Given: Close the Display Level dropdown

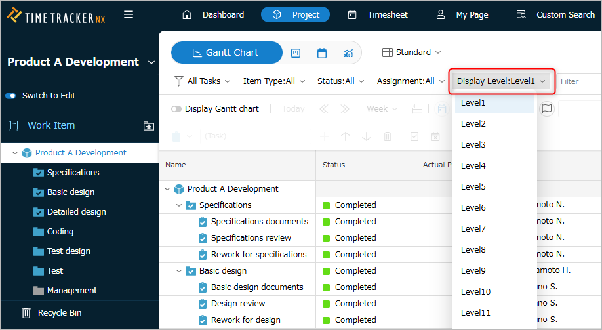Looking at the screenshot, I should click(501, 81).
